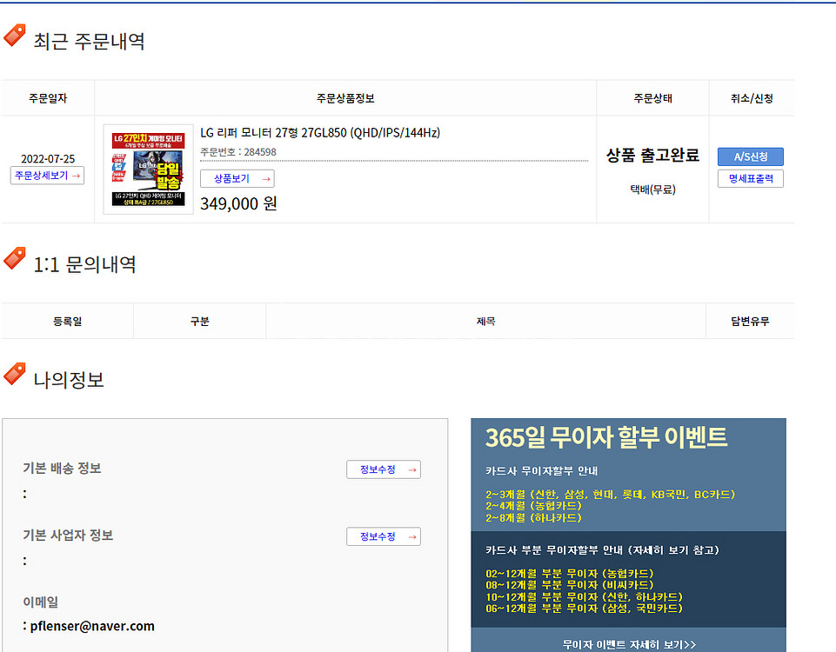Click the 최근 주문내역 section heading

coord(89,41)
